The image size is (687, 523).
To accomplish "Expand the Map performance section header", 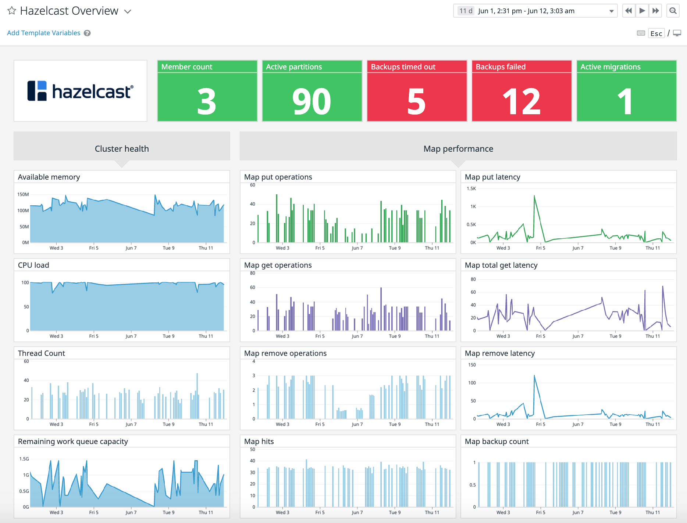I will (458, 148).
